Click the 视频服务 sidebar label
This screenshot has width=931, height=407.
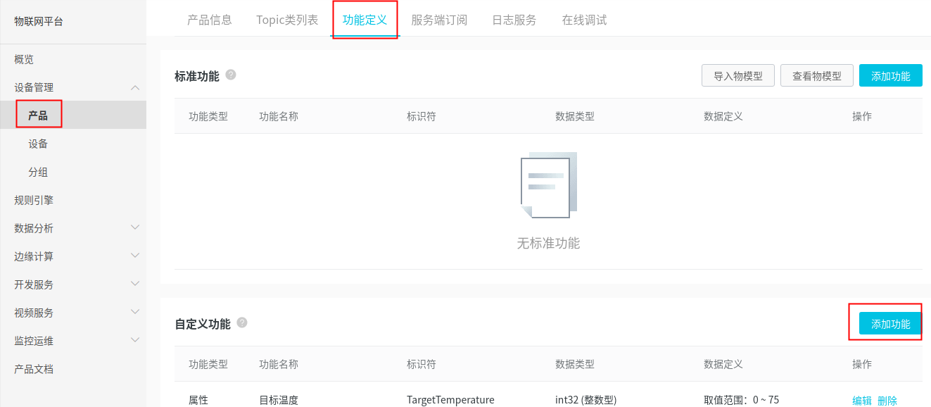(34, 313)
